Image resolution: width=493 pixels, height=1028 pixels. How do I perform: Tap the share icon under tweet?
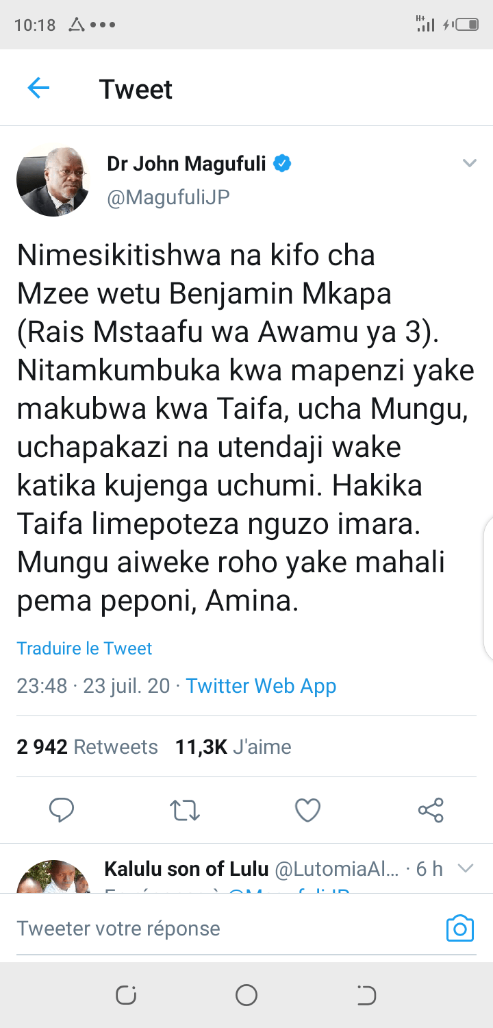click(x=431, y=810)
